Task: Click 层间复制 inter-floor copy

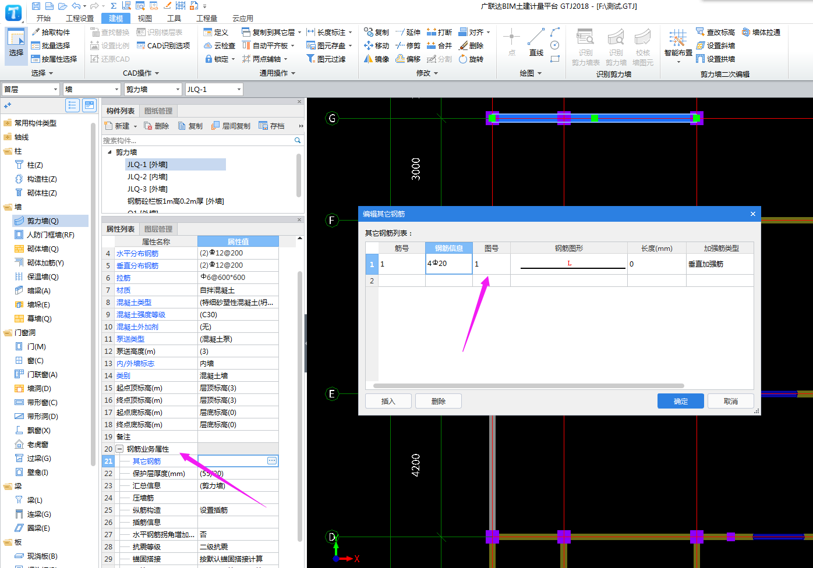Action: [230, 126]
